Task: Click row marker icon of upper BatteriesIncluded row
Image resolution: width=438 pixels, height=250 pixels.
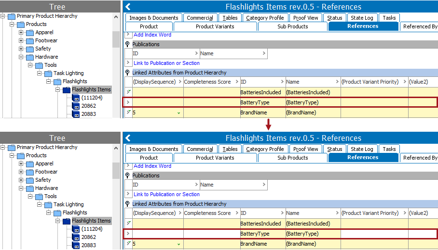Action: (x=128, y=92)
